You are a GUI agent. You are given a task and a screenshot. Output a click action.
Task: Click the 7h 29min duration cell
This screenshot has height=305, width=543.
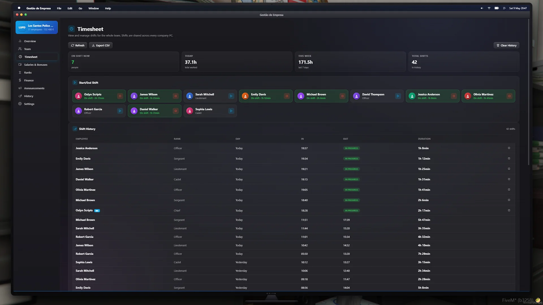click(x=424, y=254)
